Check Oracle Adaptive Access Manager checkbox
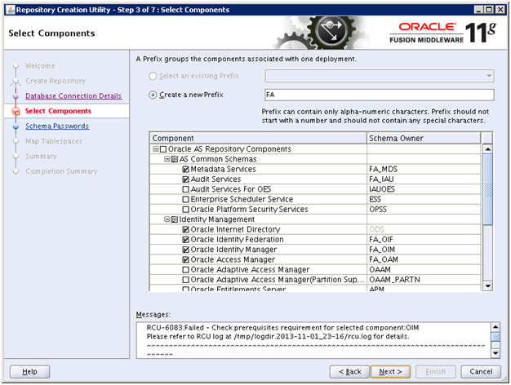The height and width of the screenshot is (385, 511). point(186,270)
